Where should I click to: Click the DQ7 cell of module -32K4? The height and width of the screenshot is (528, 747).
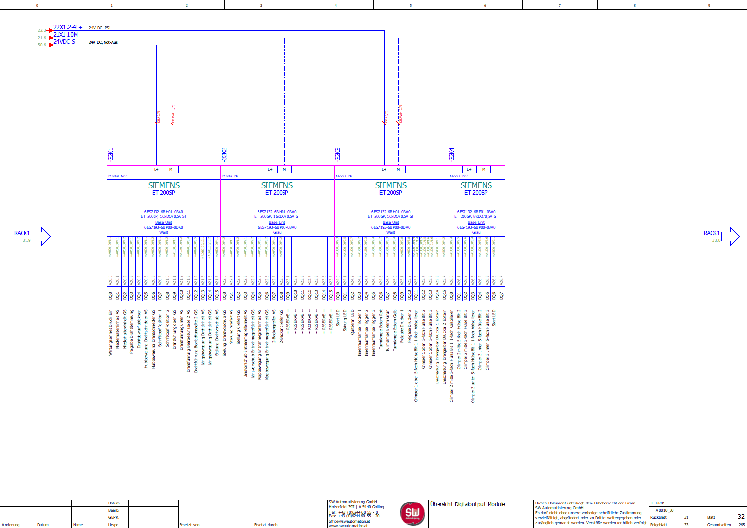501,294
